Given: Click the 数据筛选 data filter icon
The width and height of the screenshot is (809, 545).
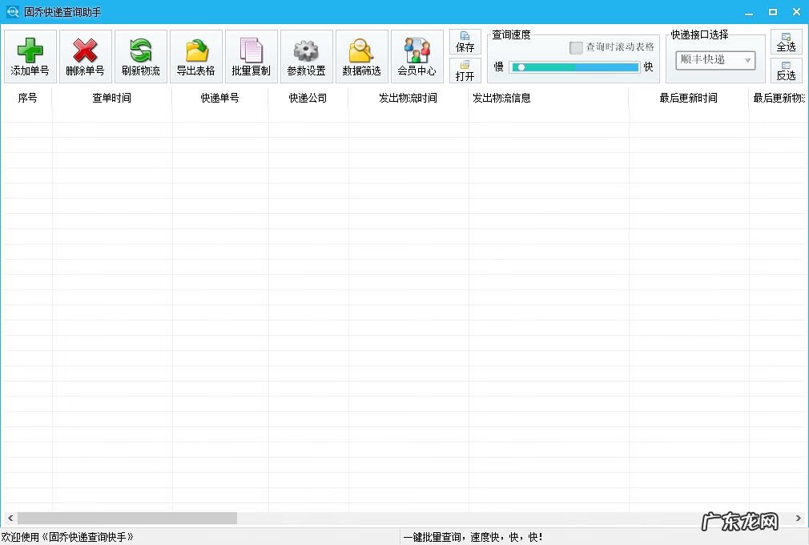Looking at the screenshot, I should 361,55.
